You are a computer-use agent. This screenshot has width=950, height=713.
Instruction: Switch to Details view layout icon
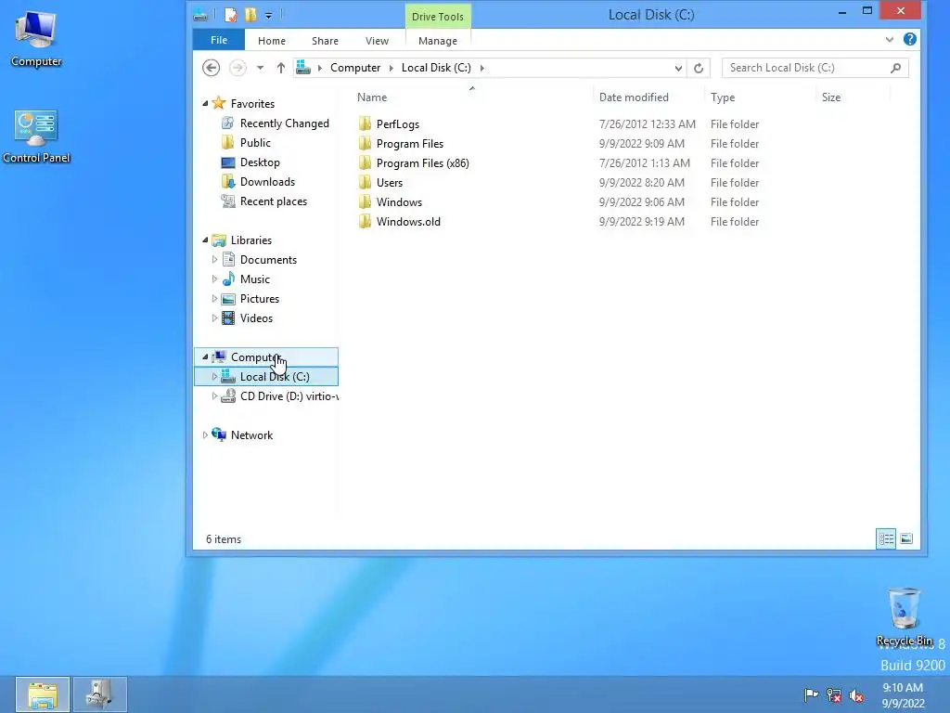pyautogui.click(x=886, y=538)
